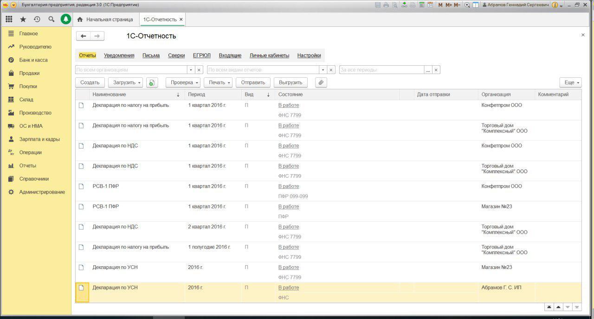Expand the report types filter dropdown

pyautogui.click(x=323, y=70)
